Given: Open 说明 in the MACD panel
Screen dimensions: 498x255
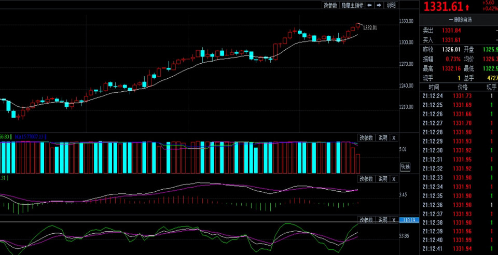Looking at the screenshot, I should [x=382, y=179].
